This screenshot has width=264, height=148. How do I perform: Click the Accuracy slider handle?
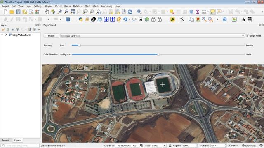tap(79, 45)
